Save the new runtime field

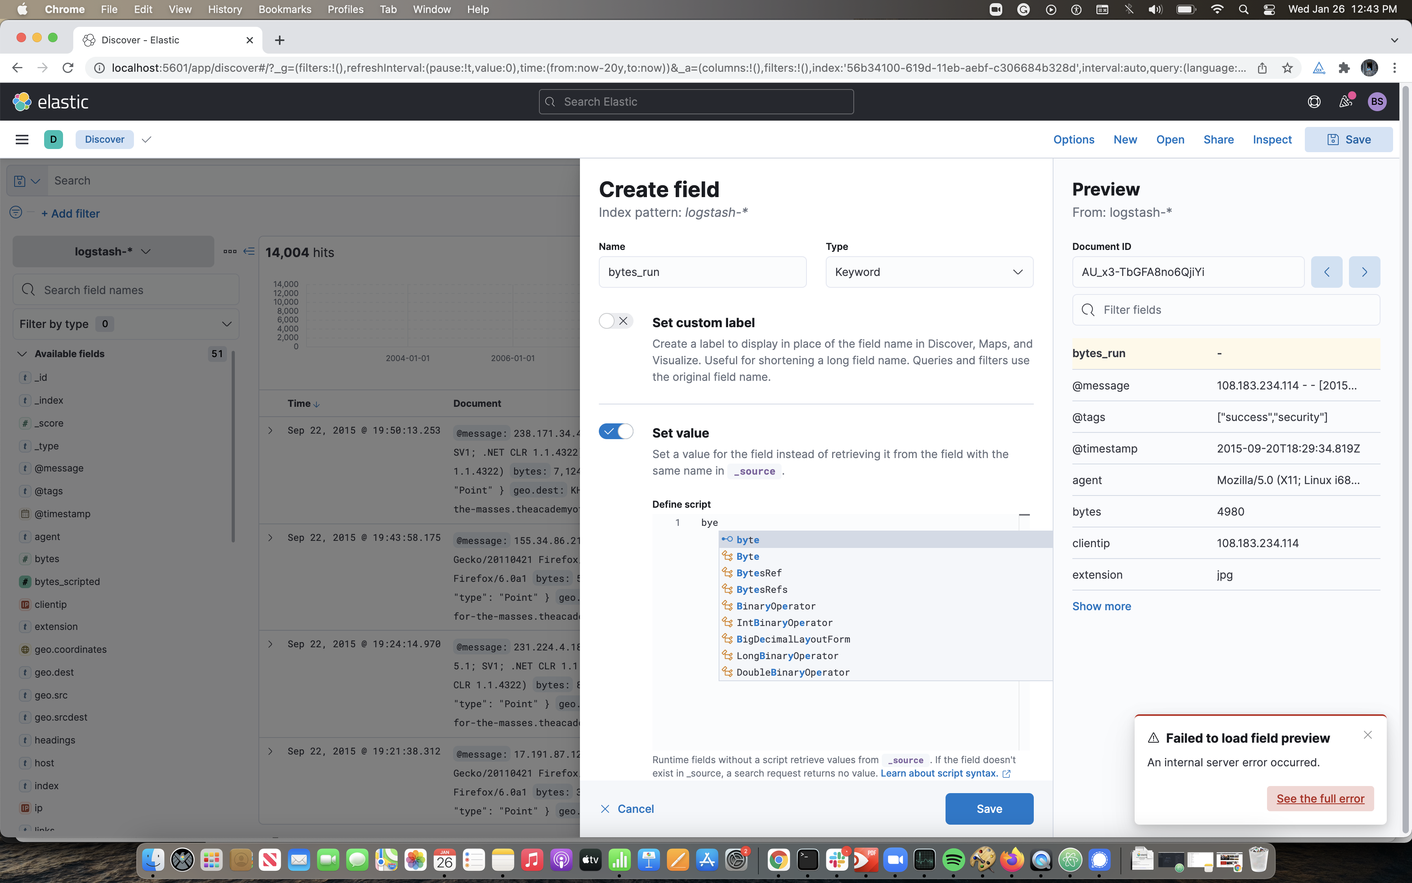point(989,809)
